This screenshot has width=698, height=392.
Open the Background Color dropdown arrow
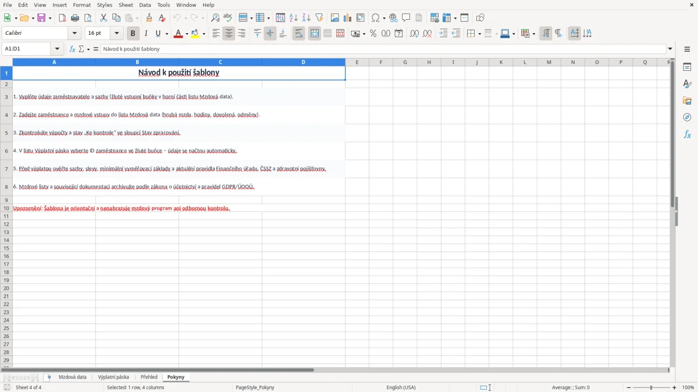coord(204,34)
